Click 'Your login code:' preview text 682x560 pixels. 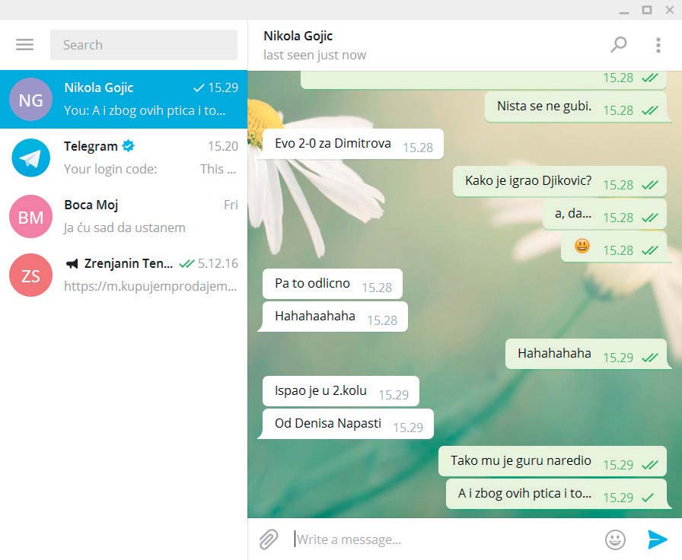[110, 169]
